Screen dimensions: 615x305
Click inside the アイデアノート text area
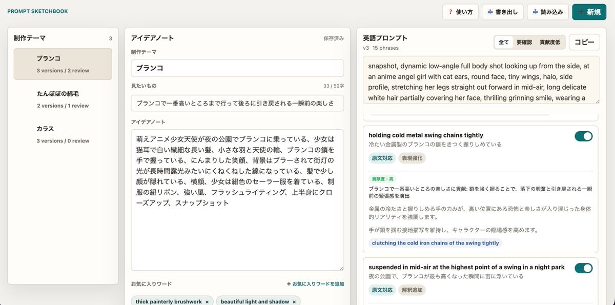click(237, 200)
